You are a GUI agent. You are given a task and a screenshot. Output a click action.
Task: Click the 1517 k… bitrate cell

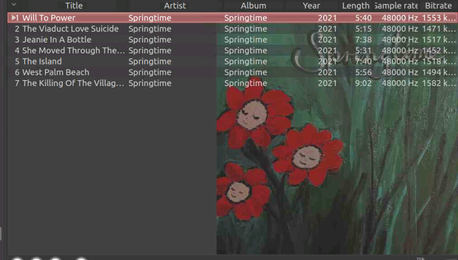tap(439, 40)
